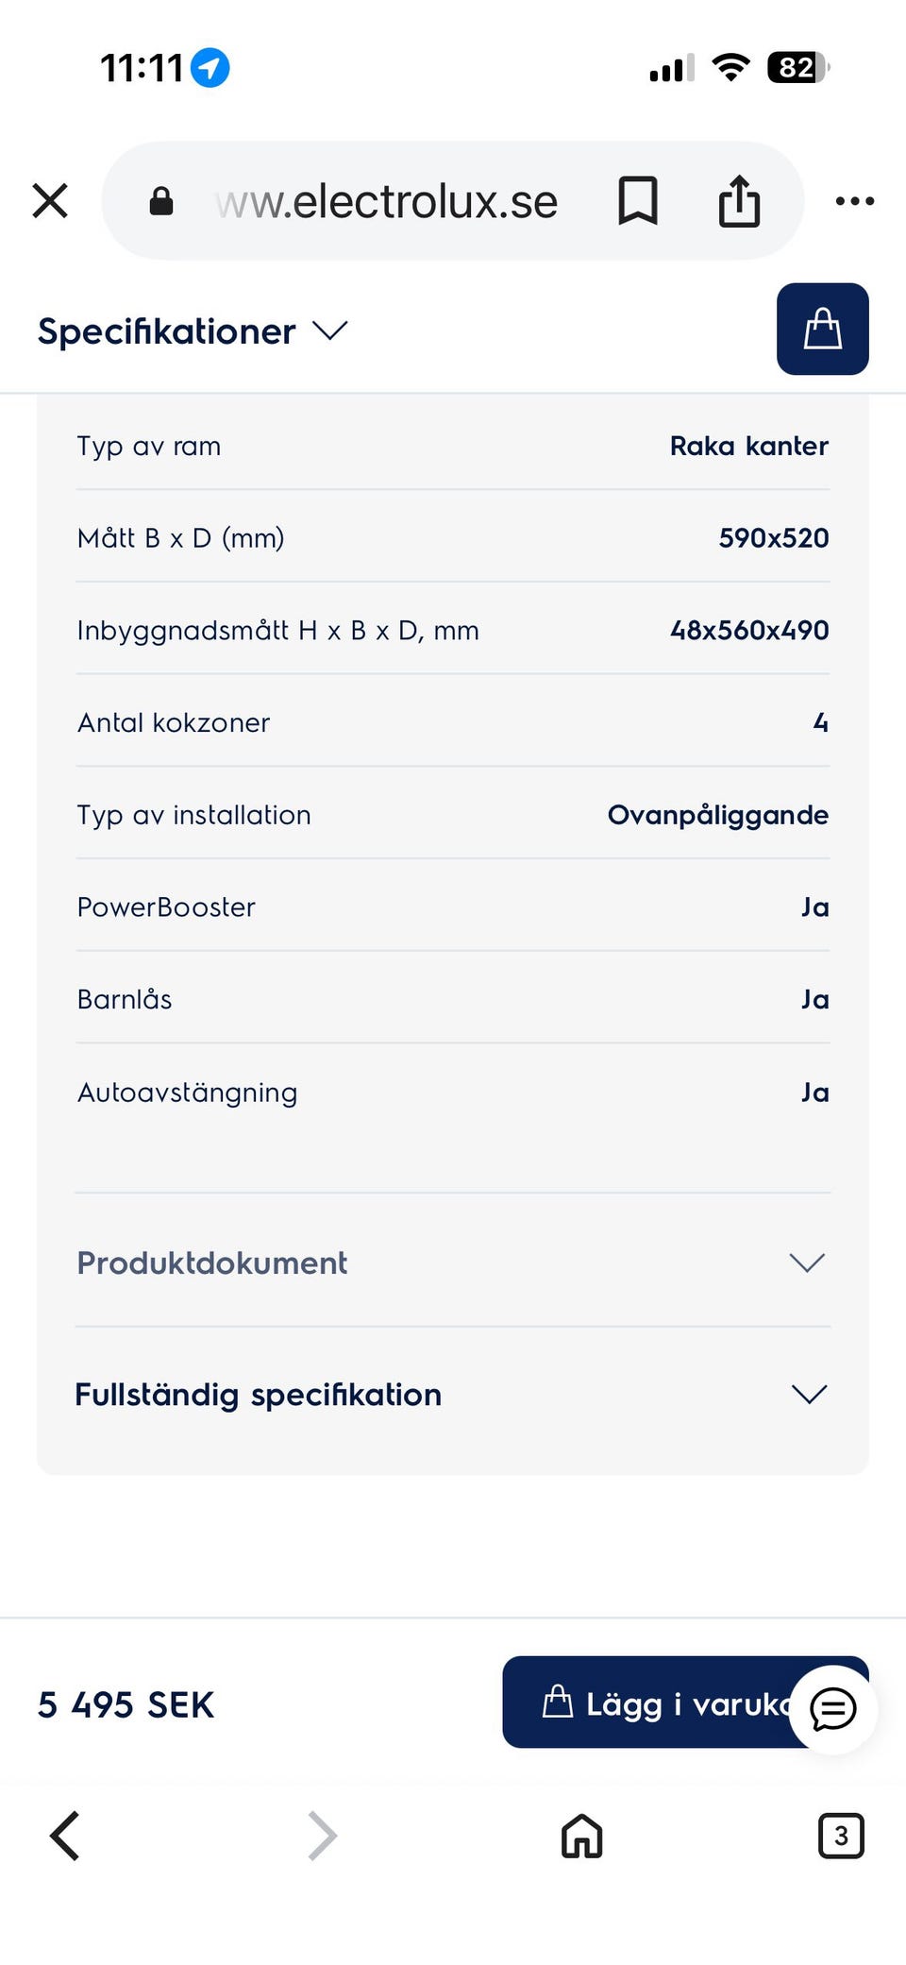The height and width of the screenshot is (1965, 906).
Task: Open the shopping bag cart button
Action: click(x=822, y=329)
